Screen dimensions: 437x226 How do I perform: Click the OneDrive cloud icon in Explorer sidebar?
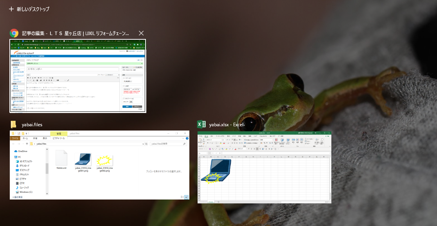pyautogui.click(x=16, y=151)
